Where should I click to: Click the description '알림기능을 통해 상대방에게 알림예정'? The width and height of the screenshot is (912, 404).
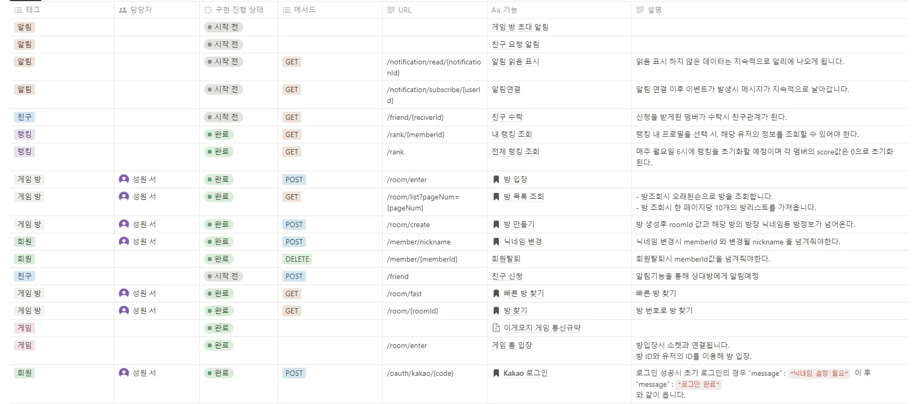(697, 276)
